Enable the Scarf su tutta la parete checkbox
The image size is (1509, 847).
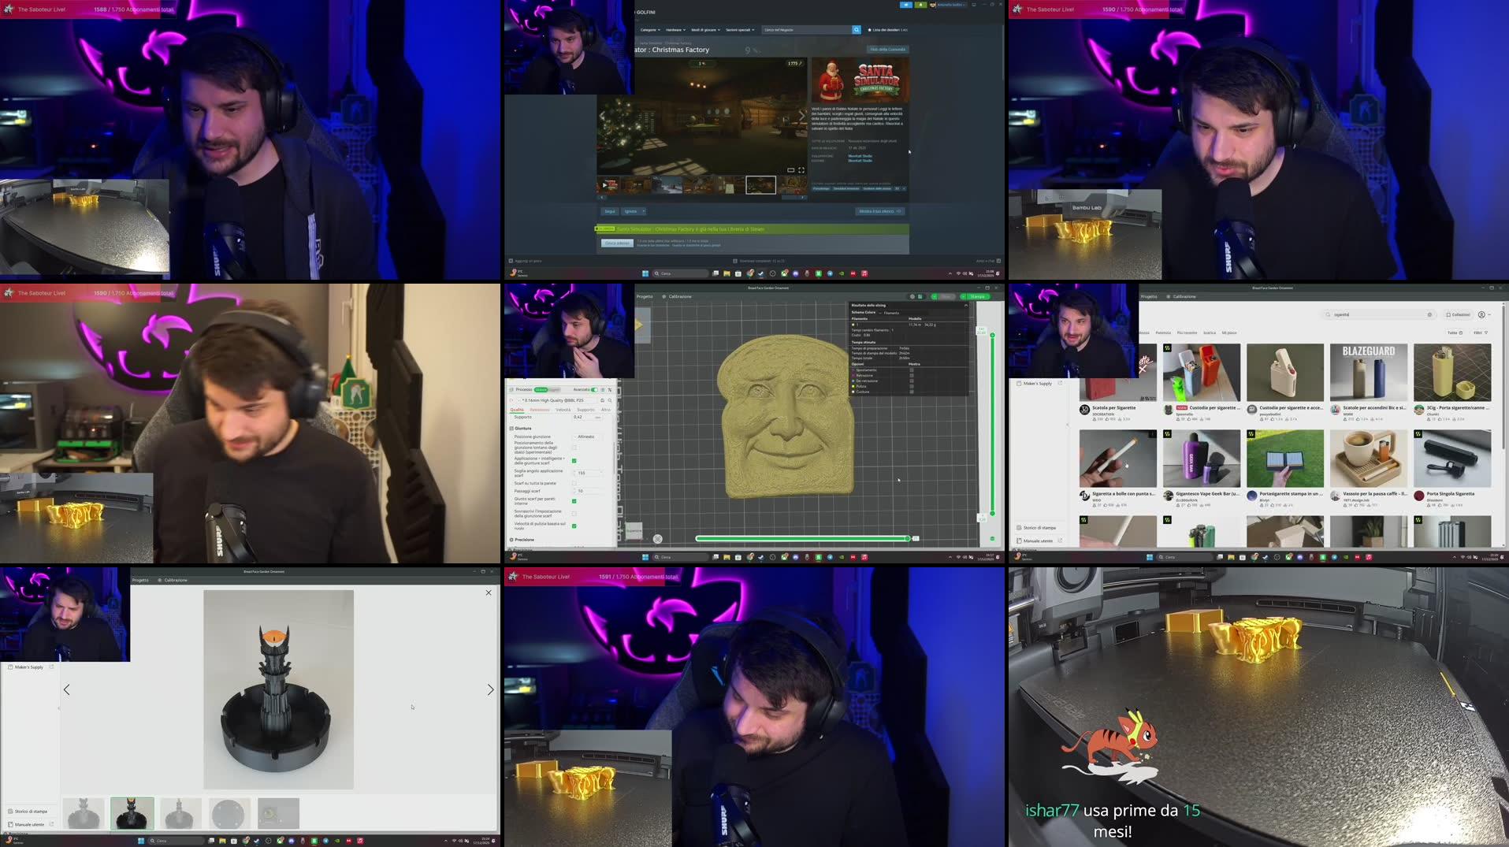pyautogui.click(x=574, y=483)
